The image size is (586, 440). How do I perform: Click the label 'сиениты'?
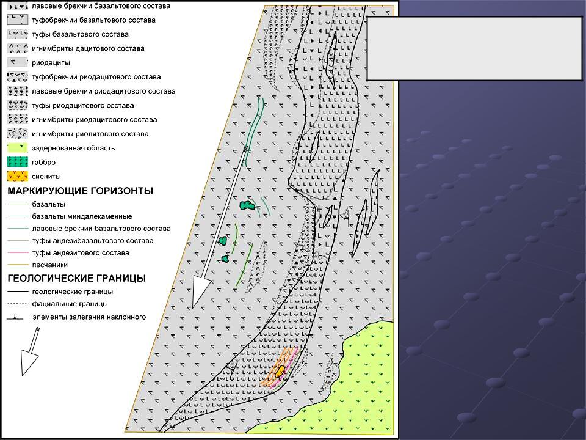click(46, 177)
